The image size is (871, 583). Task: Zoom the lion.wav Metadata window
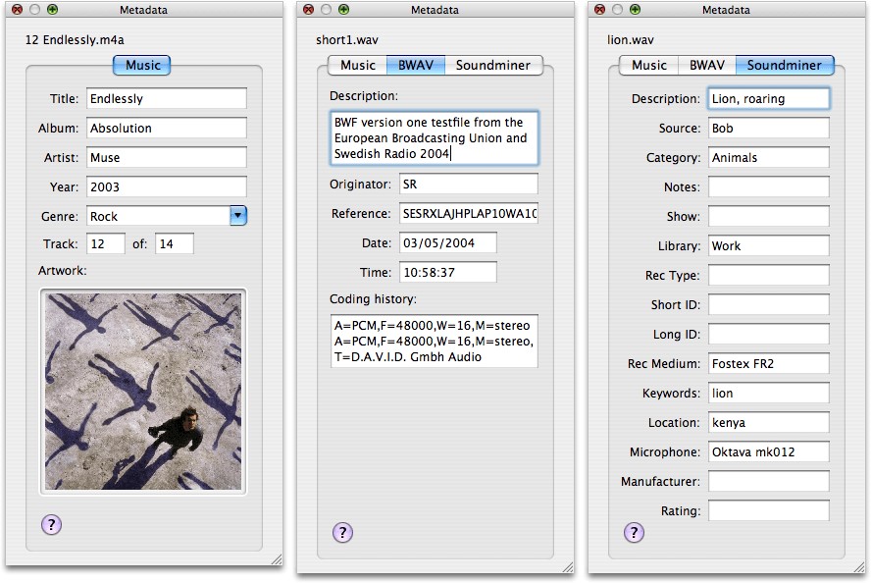point(635,10)
